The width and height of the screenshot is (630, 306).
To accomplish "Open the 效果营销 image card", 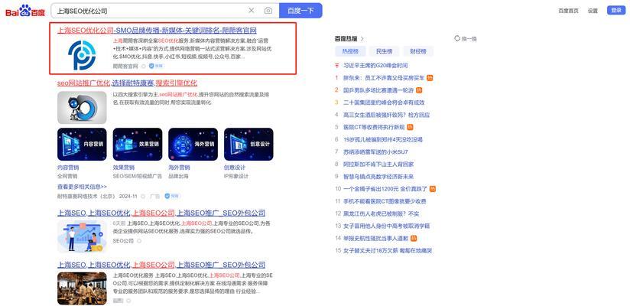I will (138, 145).
